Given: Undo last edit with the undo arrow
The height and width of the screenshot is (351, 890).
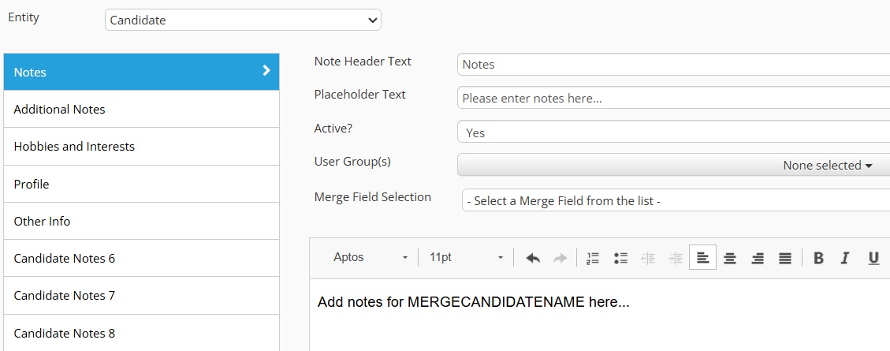Looking at the screenshot, I should 533,258.
